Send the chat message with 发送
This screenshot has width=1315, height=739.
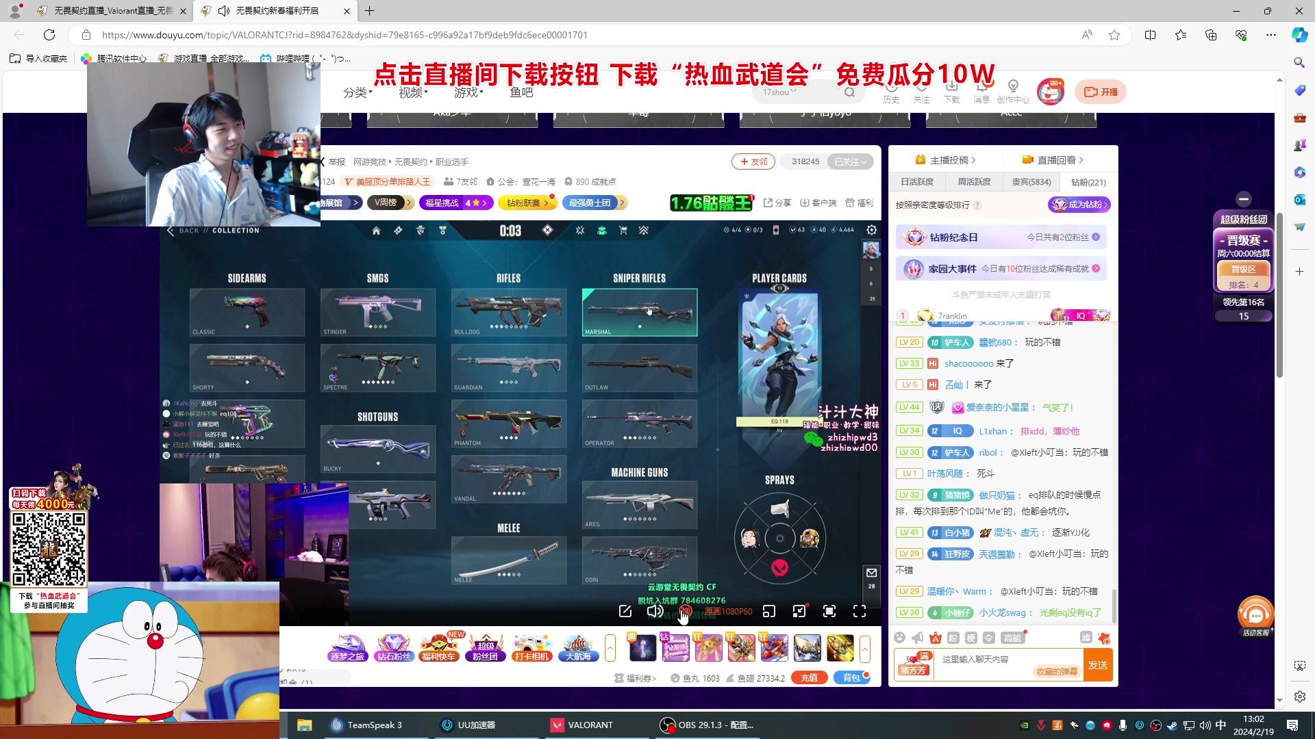click(1098, 665)
